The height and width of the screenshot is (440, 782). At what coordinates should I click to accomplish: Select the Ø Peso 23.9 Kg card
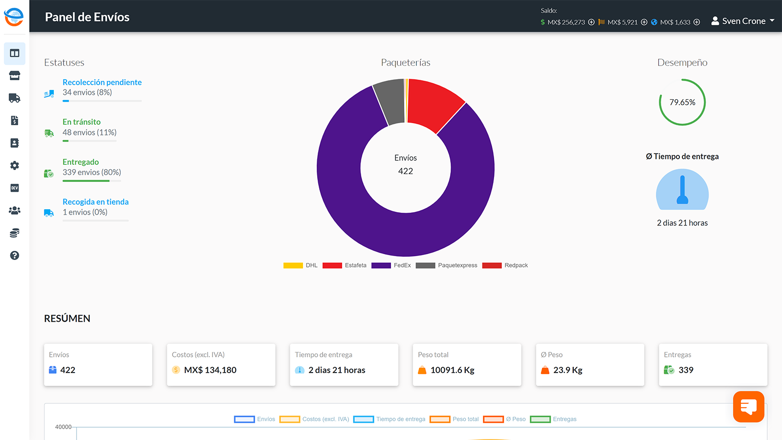[590, 365]
